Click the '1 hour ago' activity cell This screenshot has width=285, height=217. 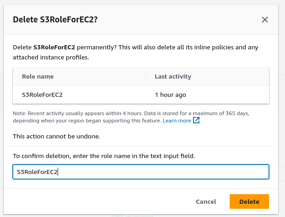pyautogui.click(x=171, y=95)
